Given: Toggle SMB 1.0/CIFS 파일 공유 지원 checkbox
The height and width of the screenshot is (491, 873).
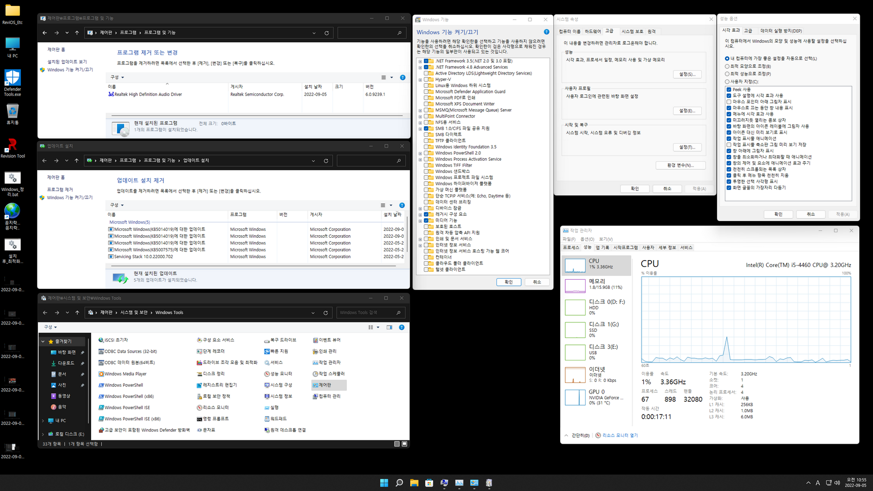Looking at the screenshot, I should click(426, 129).
